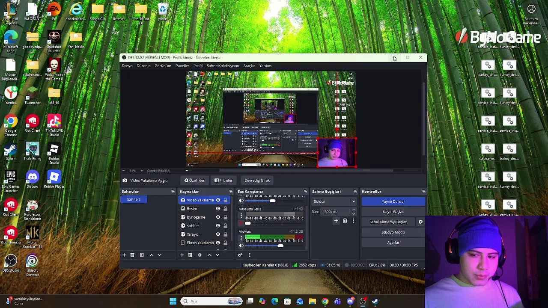Add a new scene in Sahneler panel
548x308 pixels.
[x=124, y=255]
